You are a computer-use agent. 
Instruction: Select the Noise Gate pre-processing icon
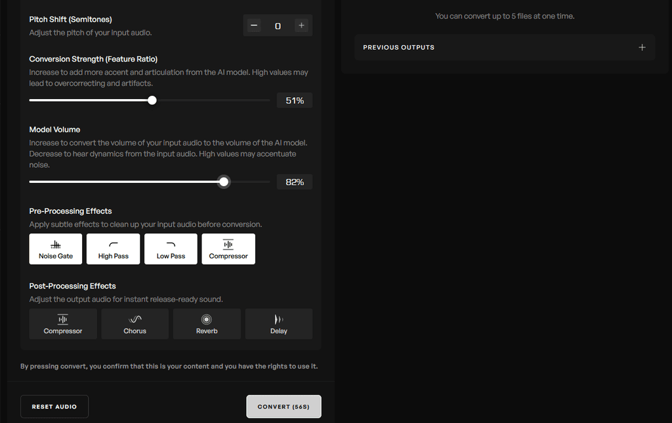click(55, 249)
